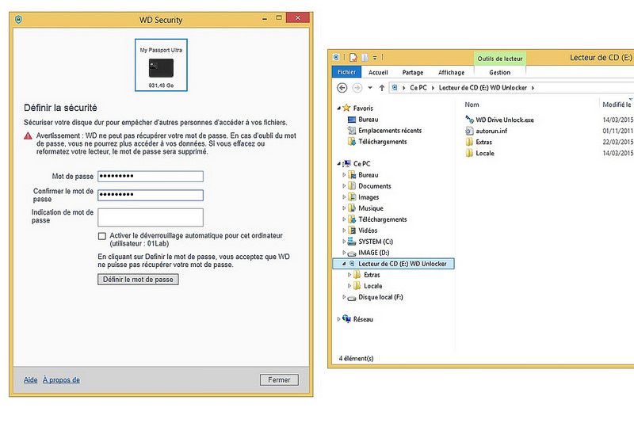634x423 pixels.
Task: Click the Indication de mot de passe box
Action: click(151, 217)
